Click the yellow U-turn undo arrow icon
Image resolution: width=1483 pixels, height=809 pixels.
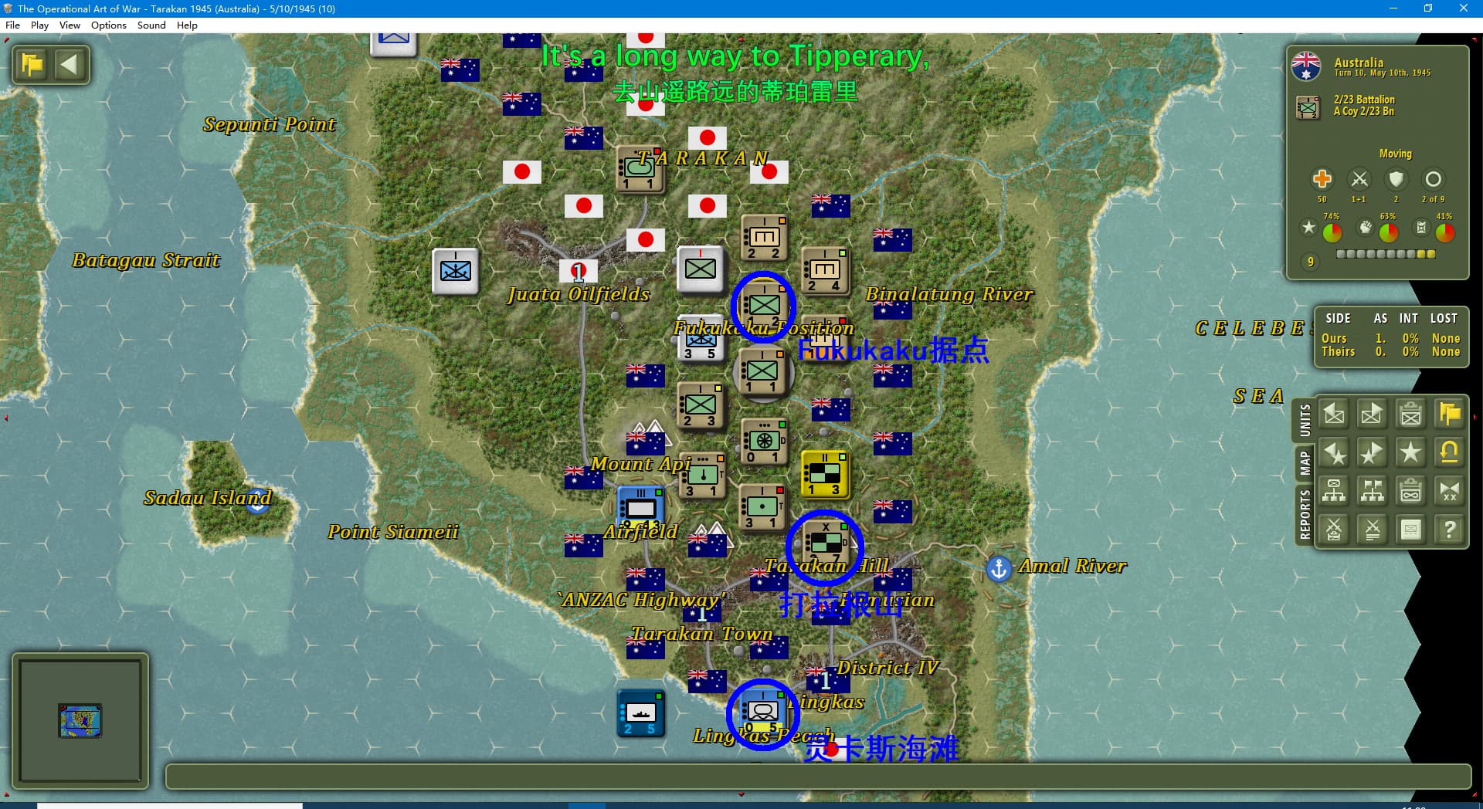pyautogui.click(x=1449, y=452)
